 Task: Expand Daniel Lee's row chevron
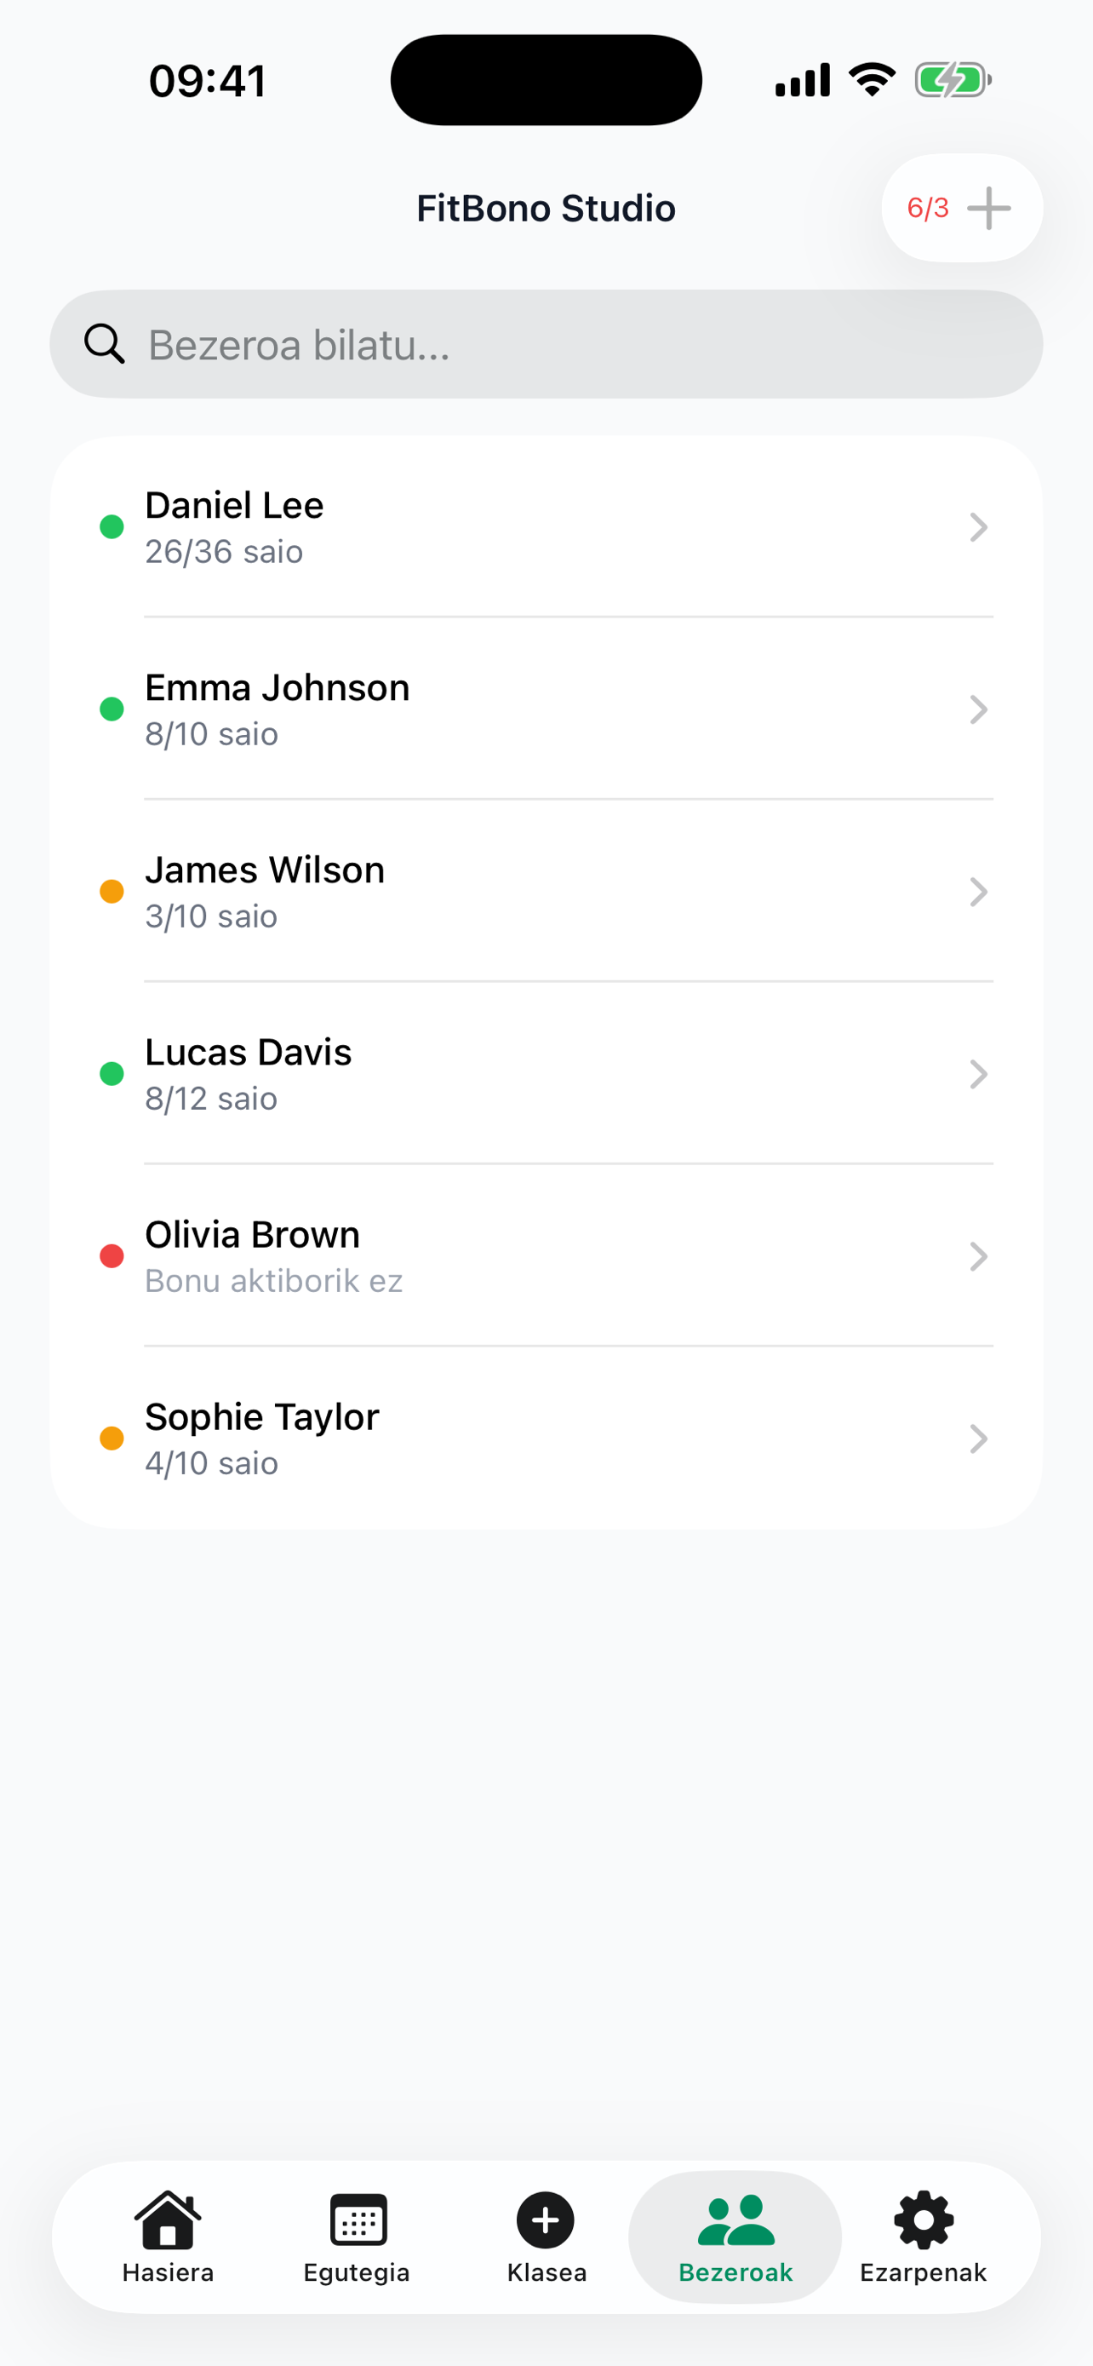978,527
